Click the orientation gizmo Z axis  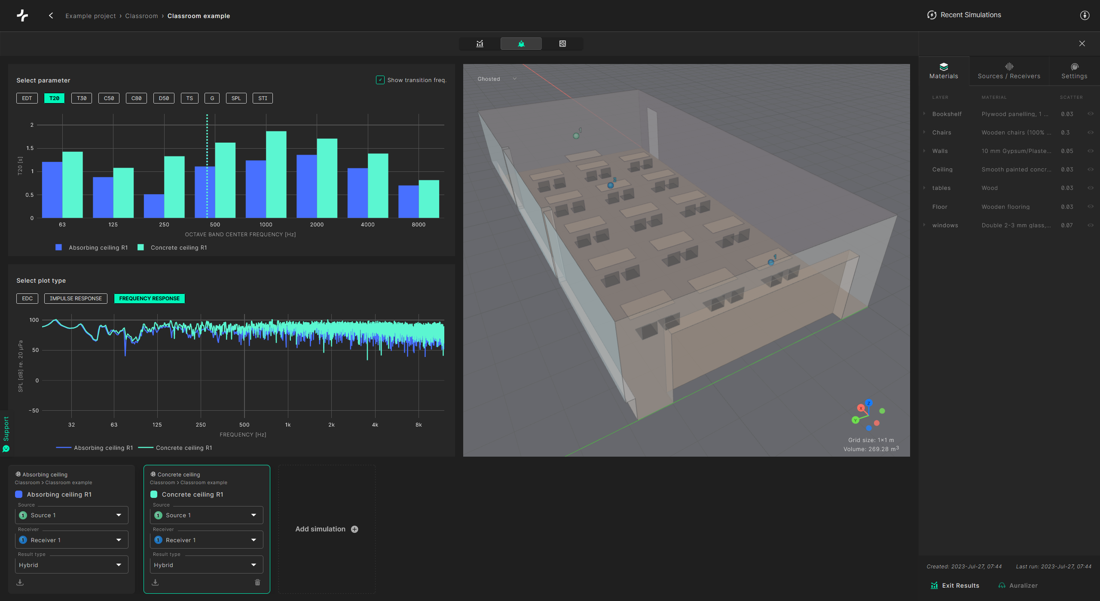[868, 403]
